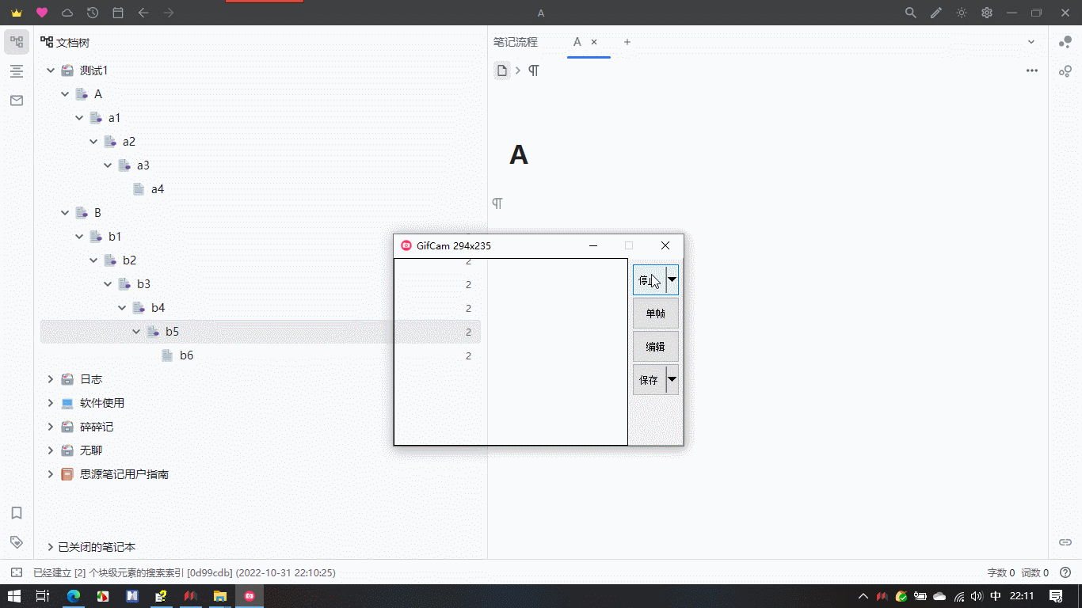This screenshot has height=608, width=1082.
Task: Expand 已关闭的笔记本 section
Action: (51, 547)
